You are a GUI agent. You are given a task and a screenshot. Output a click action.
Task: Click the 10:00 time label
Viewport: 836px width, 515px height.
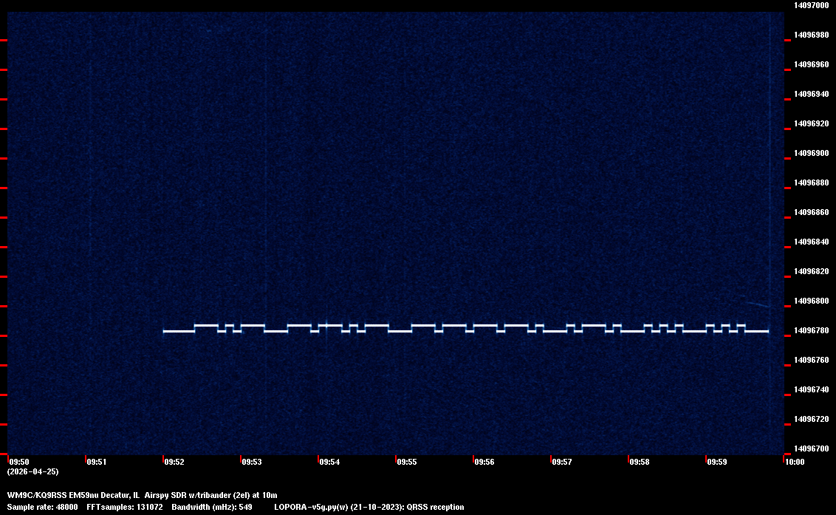coord(795,463)
